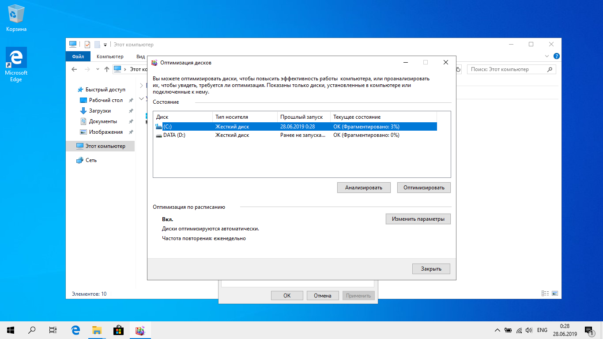Image resolution: width=603 pixels, height=339 pixels.
Task: Open the Recycle Bin (Корзина) desktop icon
Action: tap(16, 19)
